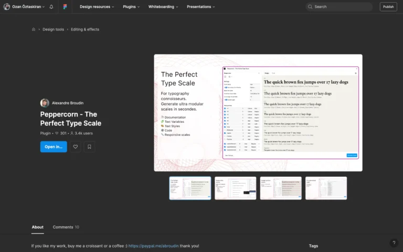Click the user avatar in the top bar
This screenshot has height=252, width=403.
[7, 7]
